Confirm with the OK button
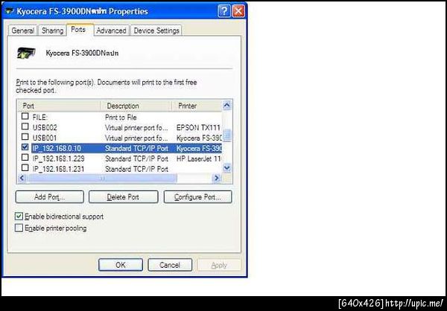Viewport: 447px width, 311px height. point(120,265)
